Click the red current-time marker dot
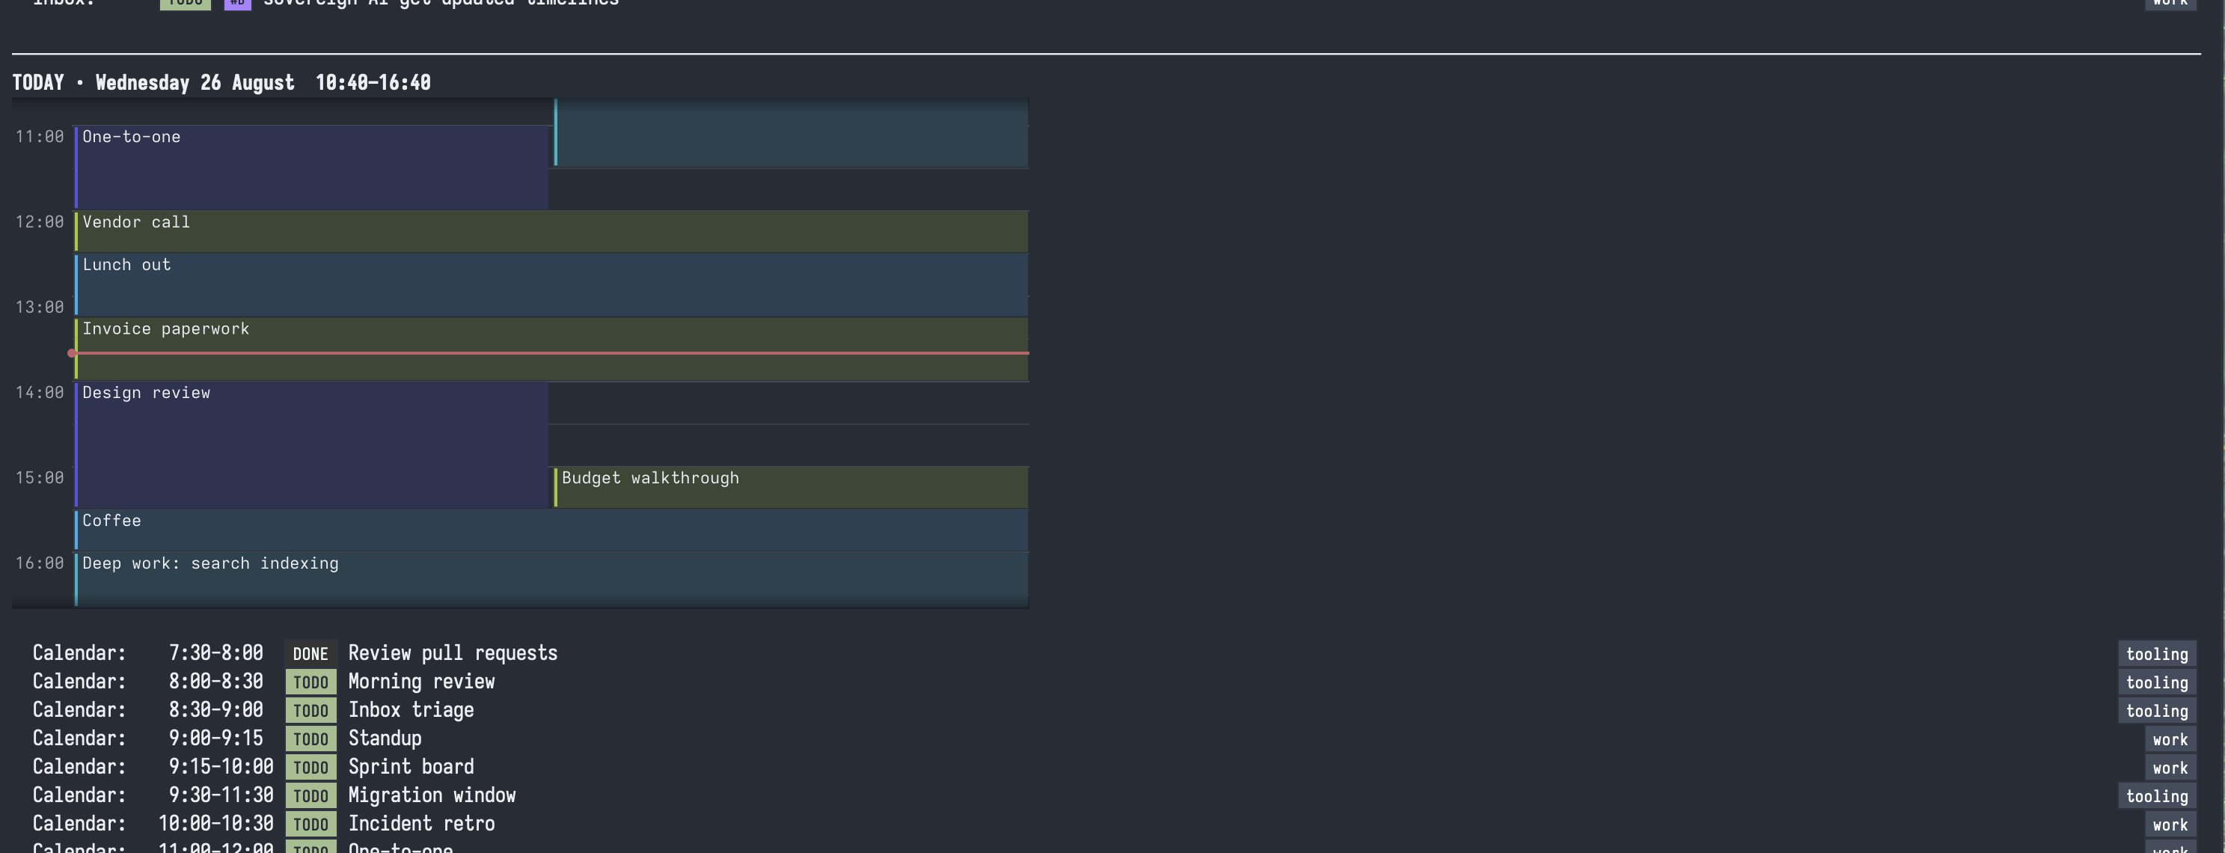This screenshot has height=853, width=2225. point(72,352)
